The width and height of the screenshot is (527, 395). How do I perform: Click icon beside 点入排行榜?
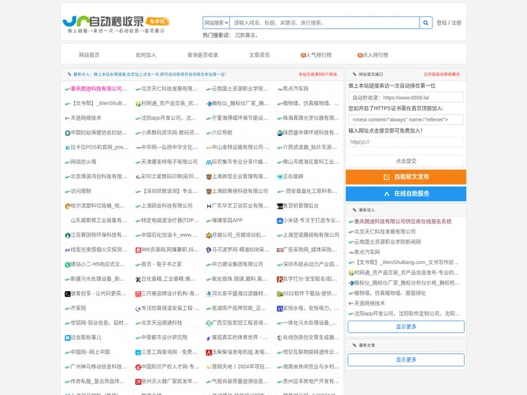tap(360, 56)
